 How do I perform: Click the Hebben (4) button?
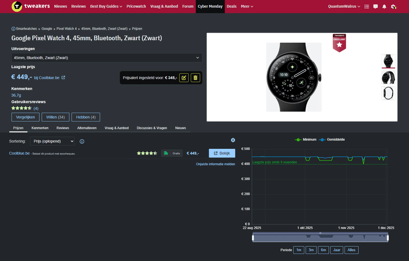pos(86,117)
